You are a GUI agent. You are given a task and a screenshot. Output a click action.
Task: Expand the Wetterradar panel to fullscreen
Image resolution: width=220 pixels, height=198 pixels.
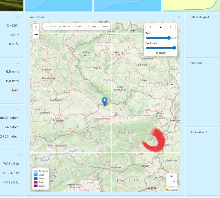click(x=179, y=17)
